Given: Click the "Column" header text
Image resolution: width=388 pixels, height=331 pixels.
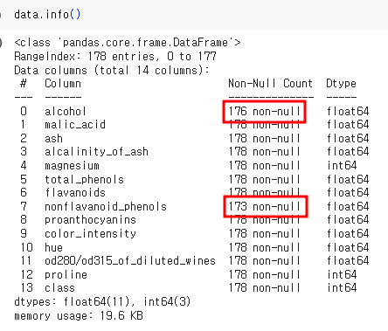Looking at the screenshot, I should [x=63, y=84].
